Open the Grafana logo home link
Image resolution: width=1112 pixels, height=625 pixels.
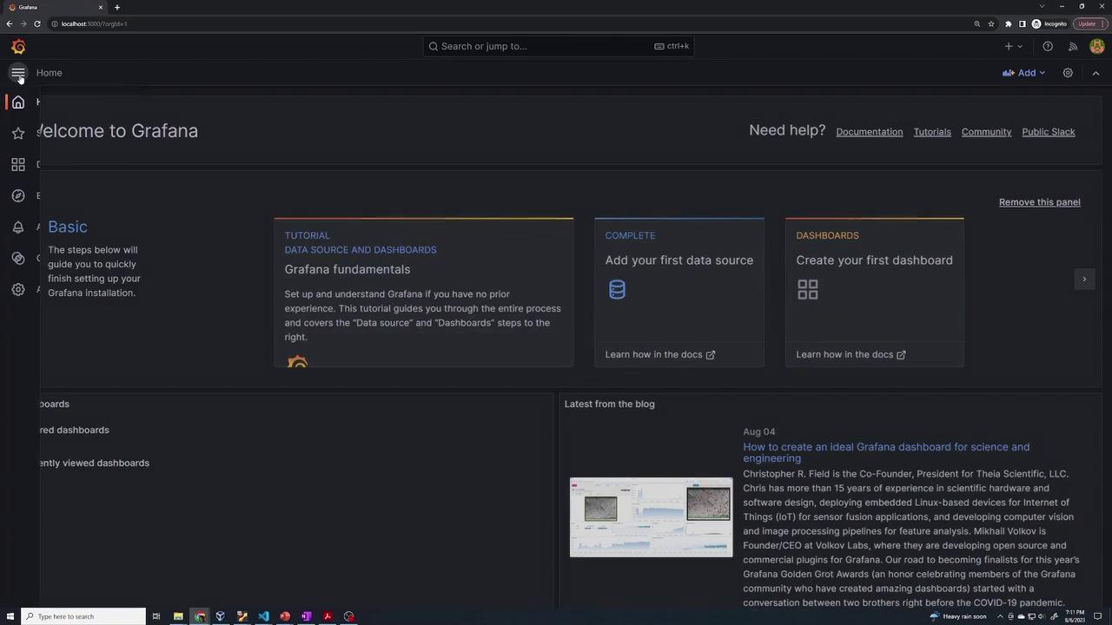[x=18, y=47]
